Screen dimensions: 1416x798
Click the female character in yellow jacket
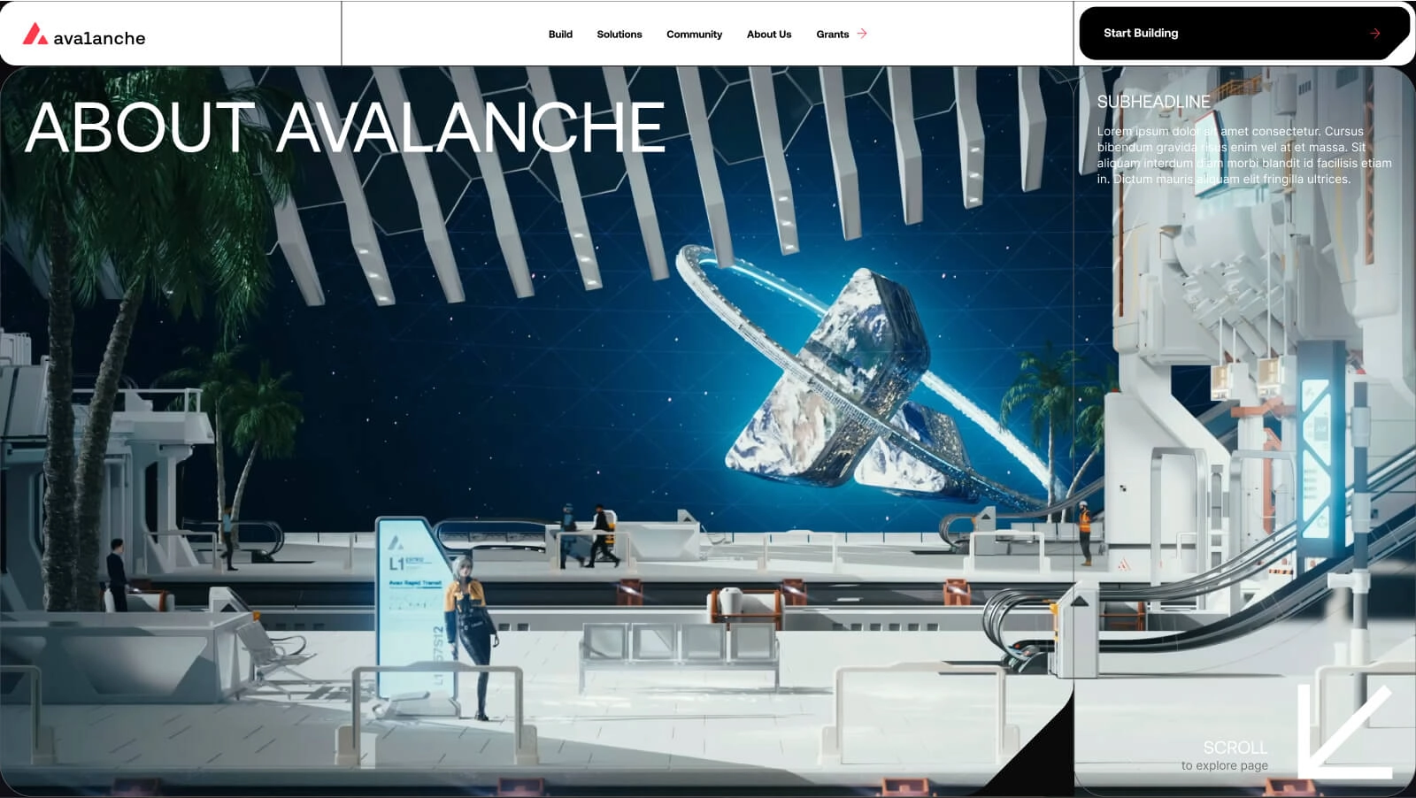pyautogui.click(x=471, y=633)
